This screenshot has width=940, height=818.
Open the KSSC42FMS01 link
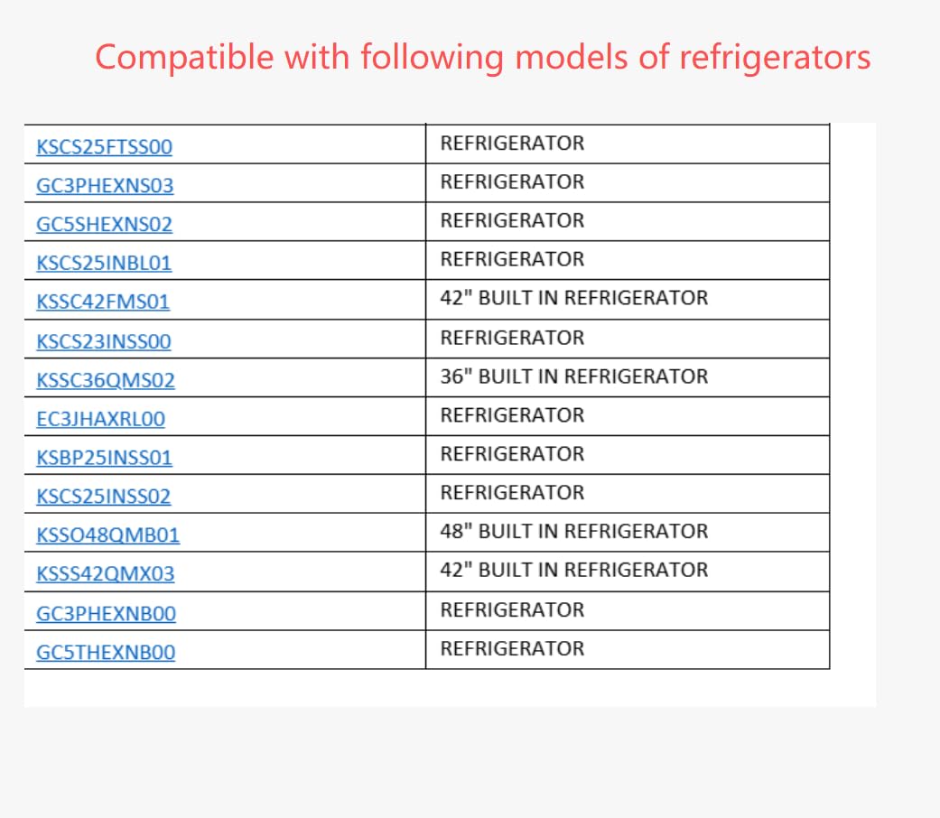click(x=103, y=302)
